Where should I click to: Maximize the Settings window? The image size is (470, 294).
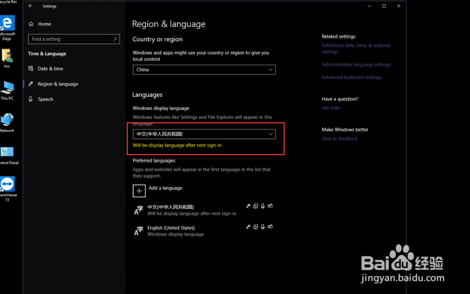pyautogui.click(x=384, y=6)
